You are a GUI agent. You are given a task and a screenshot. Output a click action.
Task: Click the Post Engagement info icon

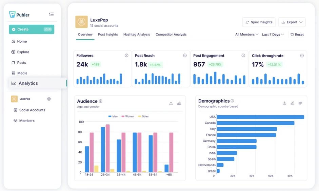[x=243, y=56]
